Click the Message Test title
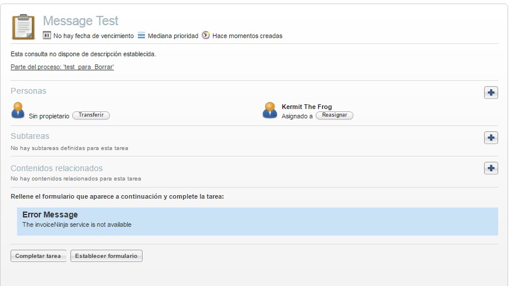514x286 pixels. coord(80,21)
